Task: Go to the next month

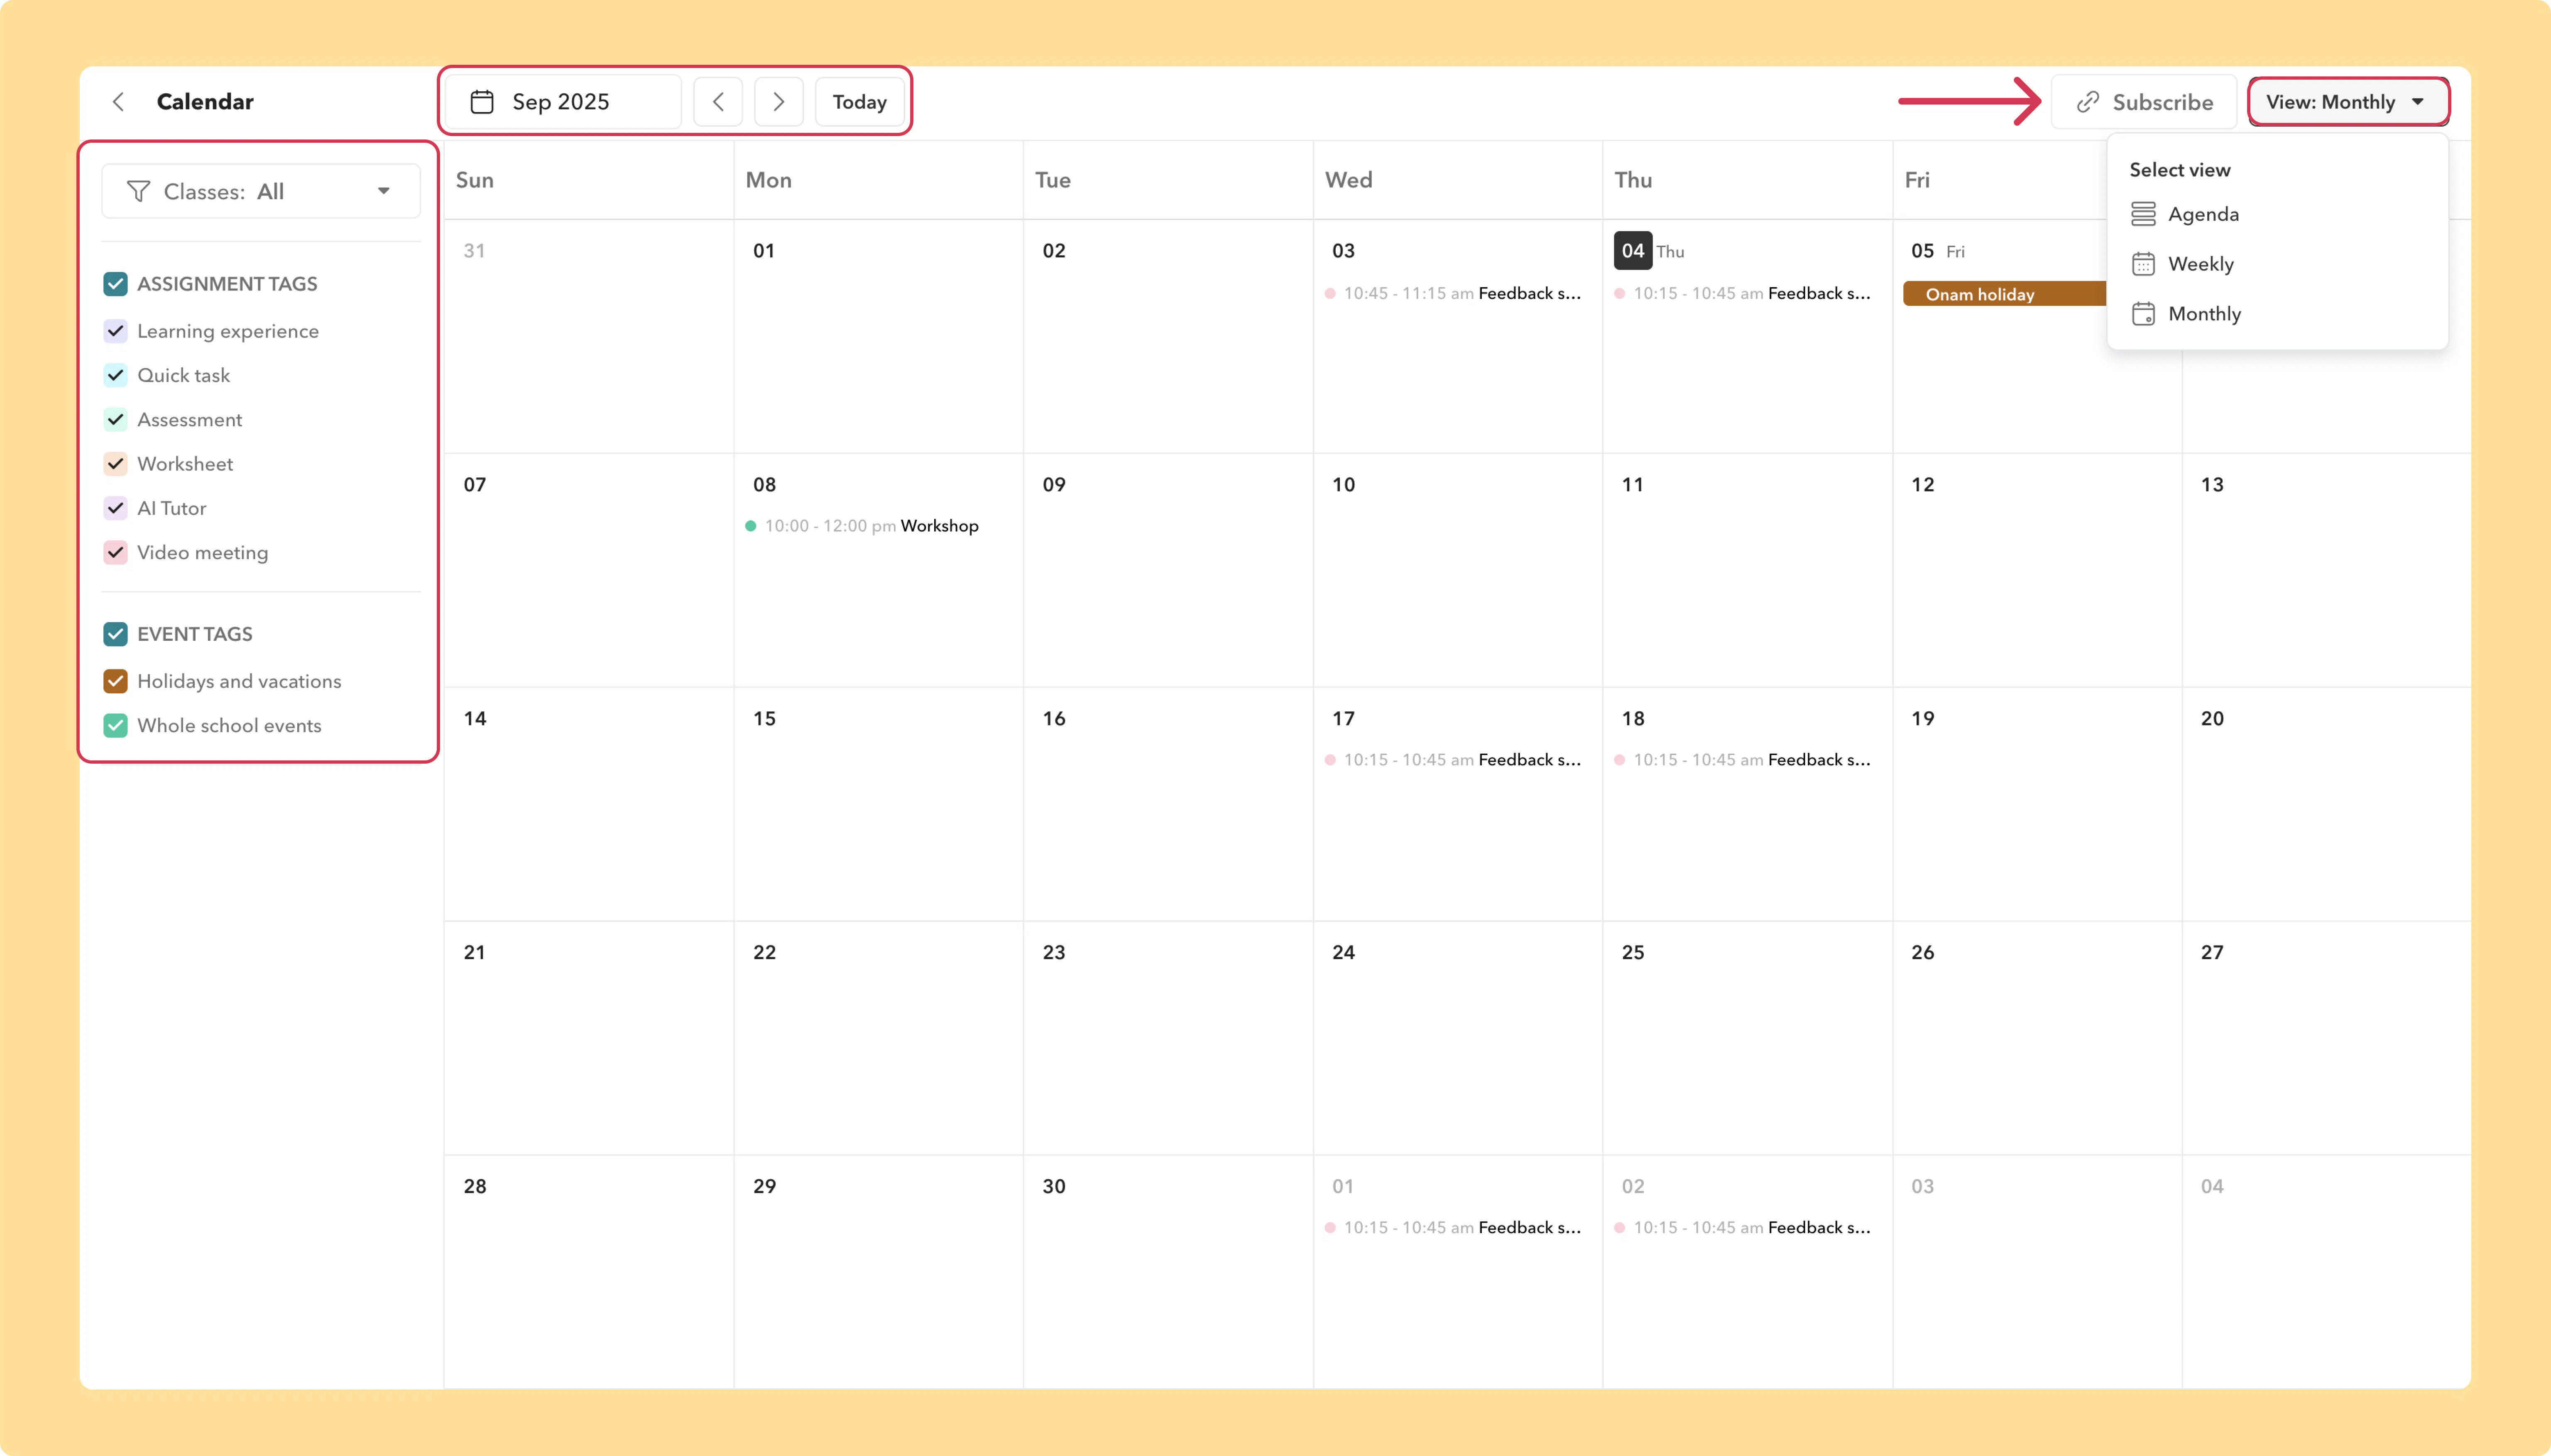Action: tap(779, 102)
